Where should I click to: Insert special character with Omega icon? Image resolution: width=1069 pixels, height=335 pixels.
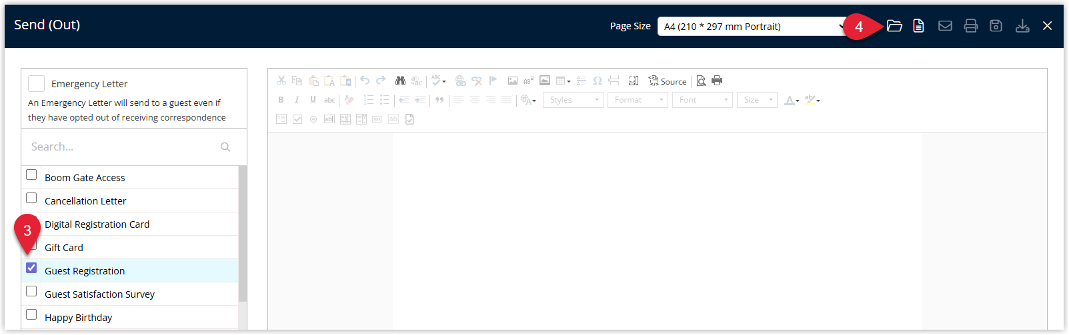coord(598,81)
